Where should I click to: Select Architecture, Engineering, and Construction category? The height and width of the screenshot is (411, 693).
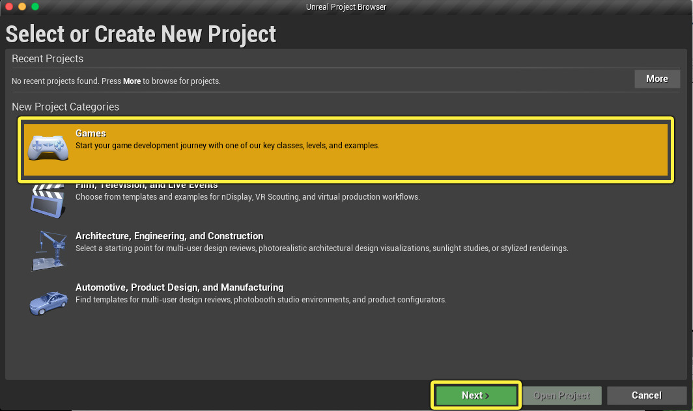(x=169, y=236)
